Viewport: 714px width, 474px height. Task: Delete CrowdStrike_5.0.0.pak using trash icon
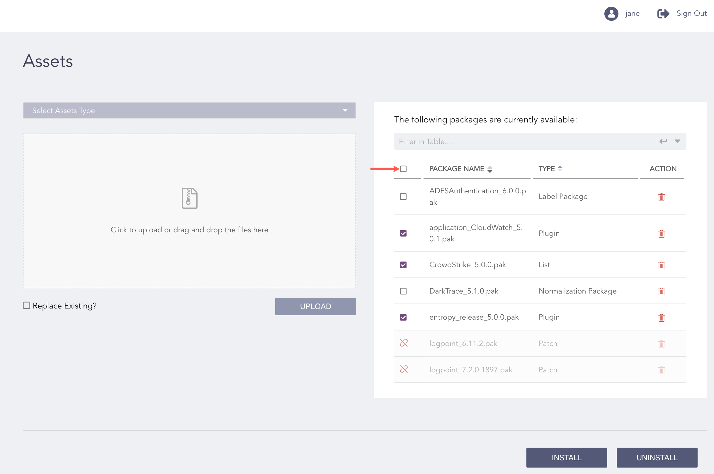pyautogui.click(x=661, y=265)
